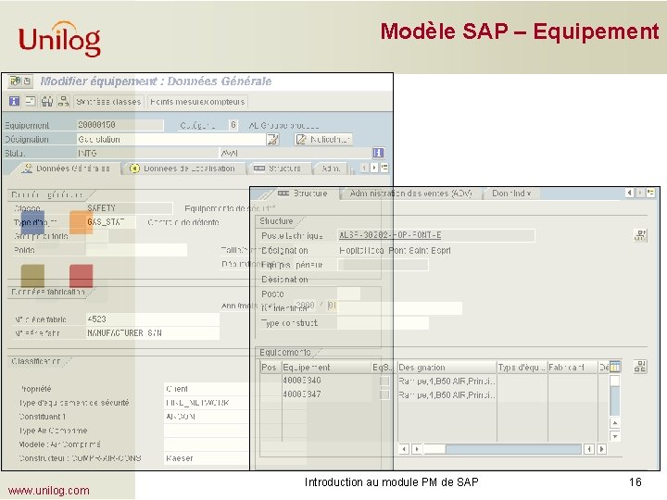667x500 pixels.
Task: Click the blue info icon in the toolbar
Action: 14,101
